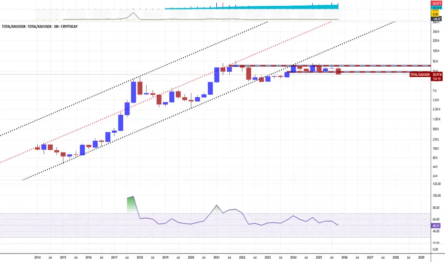Click the 2023 label on time axis
The height and width of the screenshot is (262, 445).
(x=268, y=258)
